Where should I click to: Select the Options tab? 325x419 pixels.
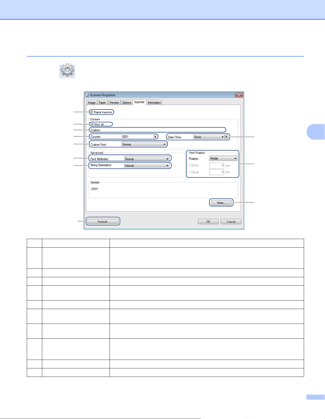click(x=127, y=103)
